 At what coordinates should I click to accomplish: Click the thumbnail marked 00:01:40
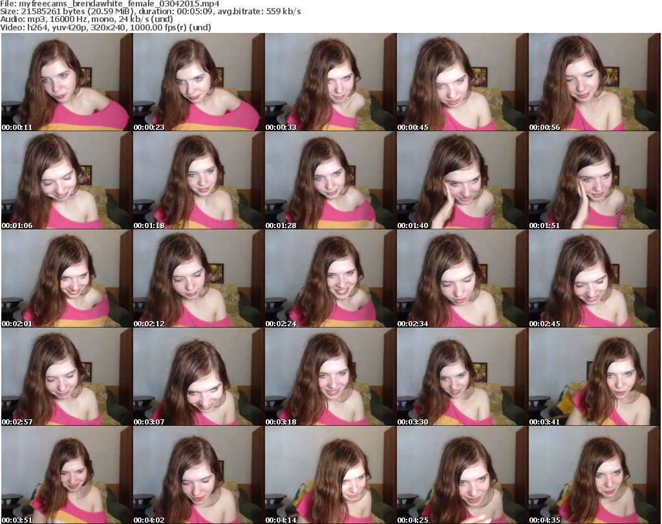tap(462, 181)
